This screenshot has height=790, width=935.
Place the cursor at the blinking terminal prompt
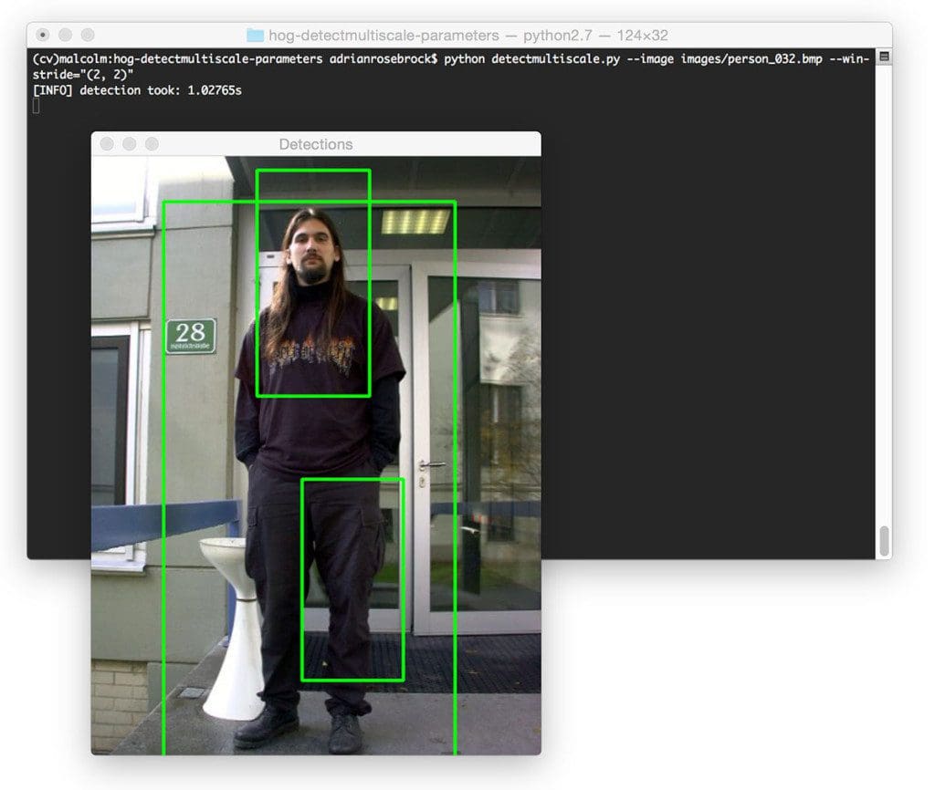pyautogui.click(x=37, y=105)
